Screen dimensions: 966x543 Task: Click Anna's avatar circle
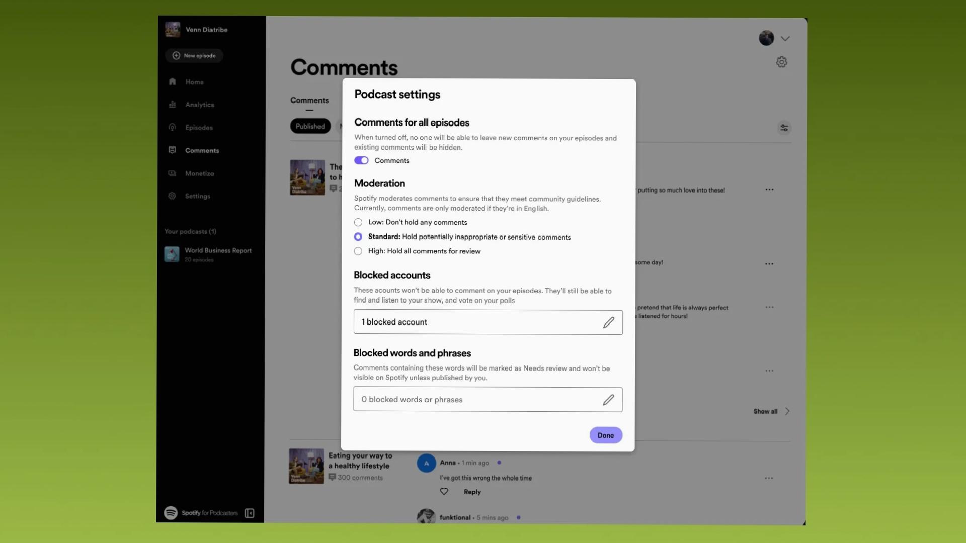coord(427,463)
